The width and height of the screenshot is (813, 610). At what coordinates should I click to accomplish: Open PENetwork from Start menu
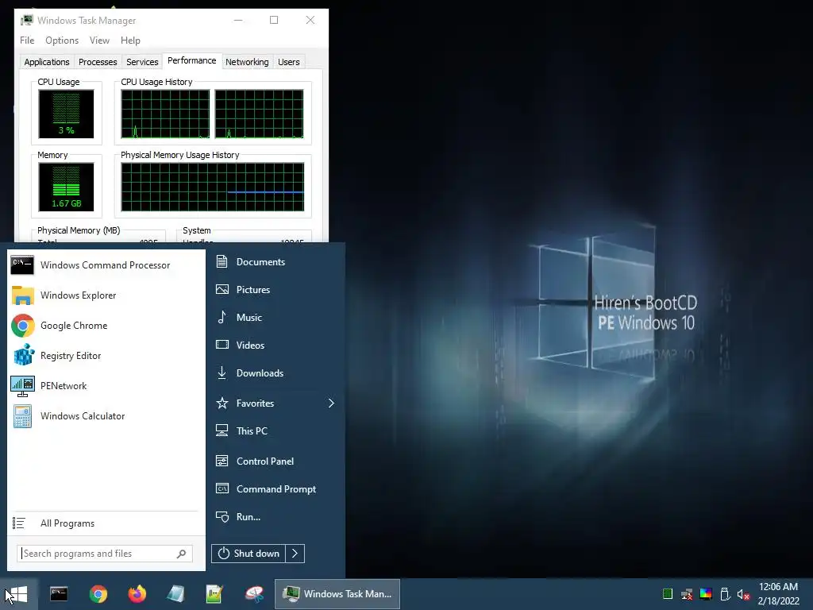click(106, 386)
